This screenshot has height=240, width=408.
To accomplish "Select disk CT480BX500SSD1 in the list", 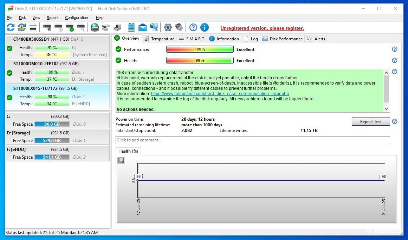I will [x=58, y=47].
